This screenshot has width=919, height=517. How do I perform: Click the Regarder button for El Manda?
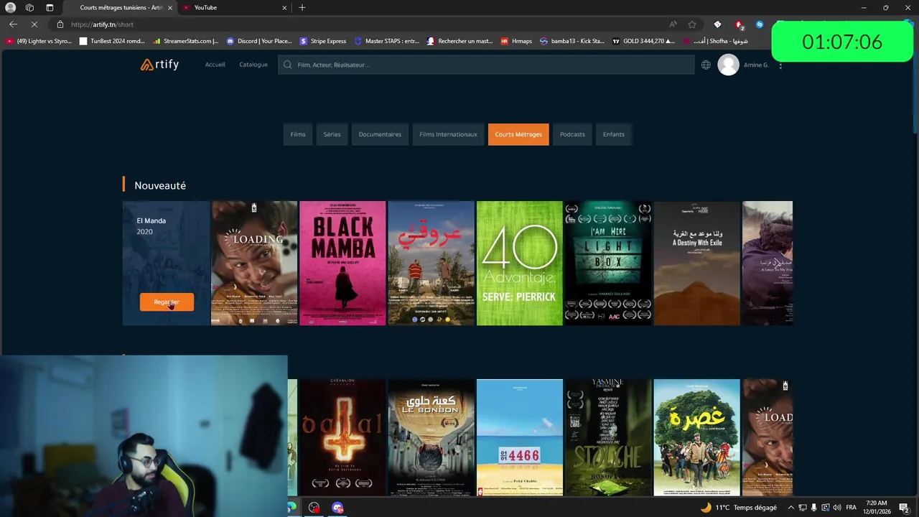tap(167, 302)
